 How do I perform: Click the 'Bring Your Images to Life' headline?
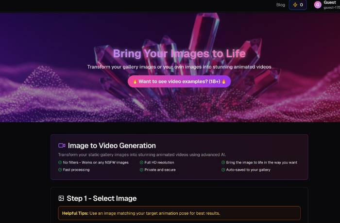pos(179,53)
